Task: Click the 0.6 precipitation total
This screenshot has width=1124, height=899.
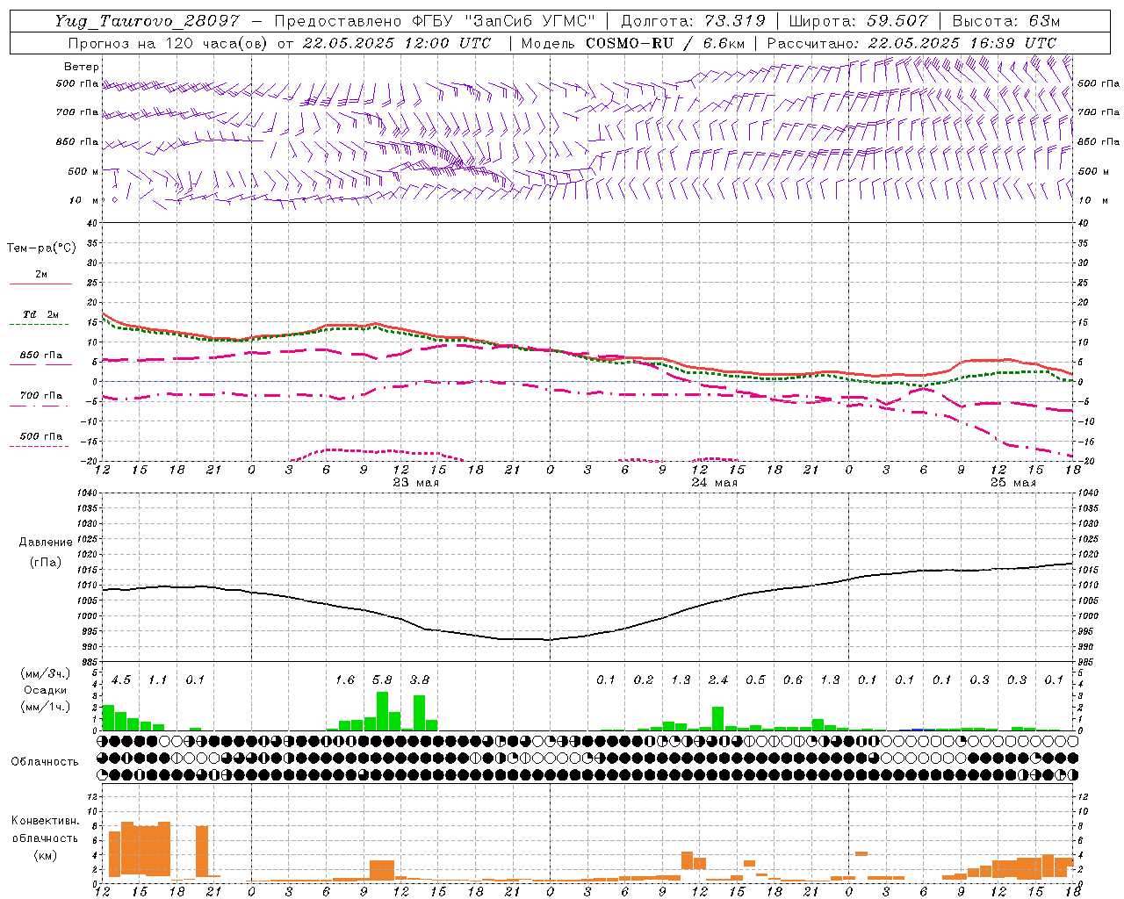Action: click(793, 680)
